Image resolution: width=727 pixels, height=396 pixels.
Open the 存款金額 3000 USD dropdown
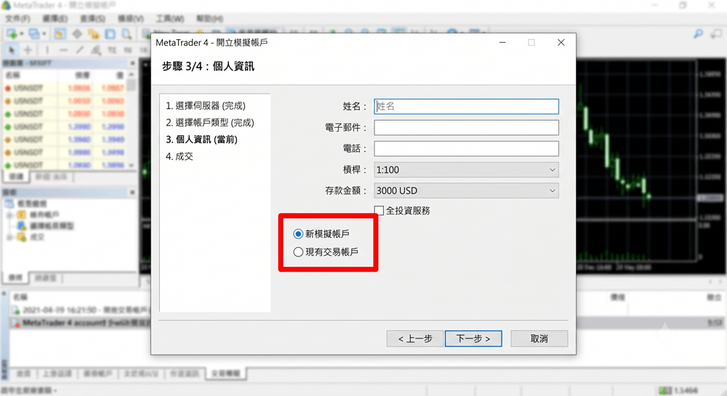click(466, 191)
